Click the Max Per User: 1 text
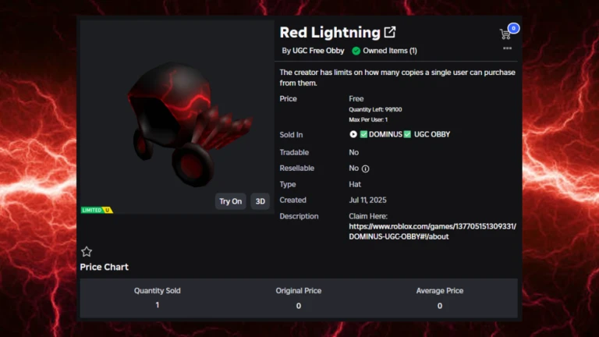Viewport: 599px width, 337px height. [368, 119]
